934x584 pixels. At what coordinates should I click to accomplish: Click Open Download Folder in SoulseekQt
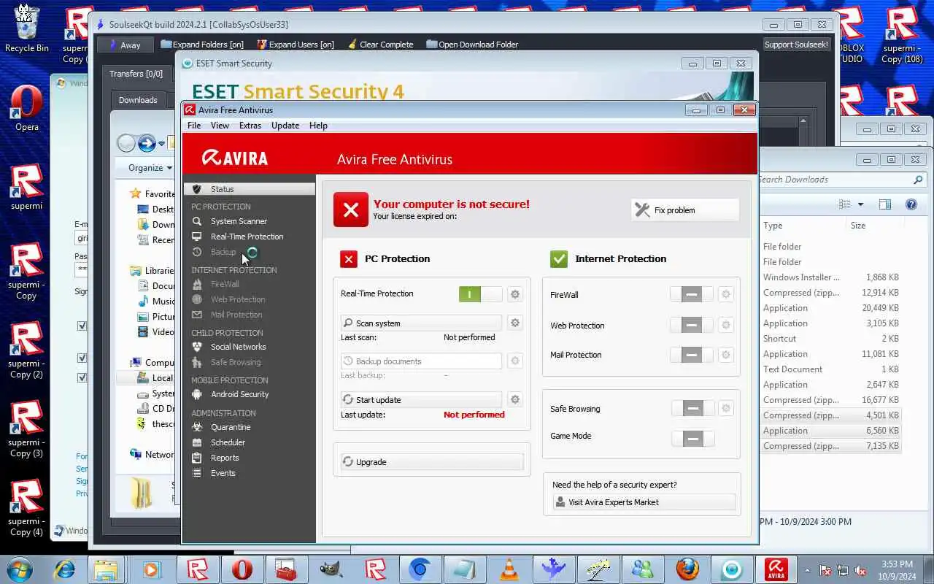[472, 45]
